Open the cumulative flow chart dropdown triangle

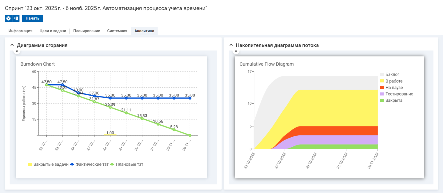(x=236, y=51)
